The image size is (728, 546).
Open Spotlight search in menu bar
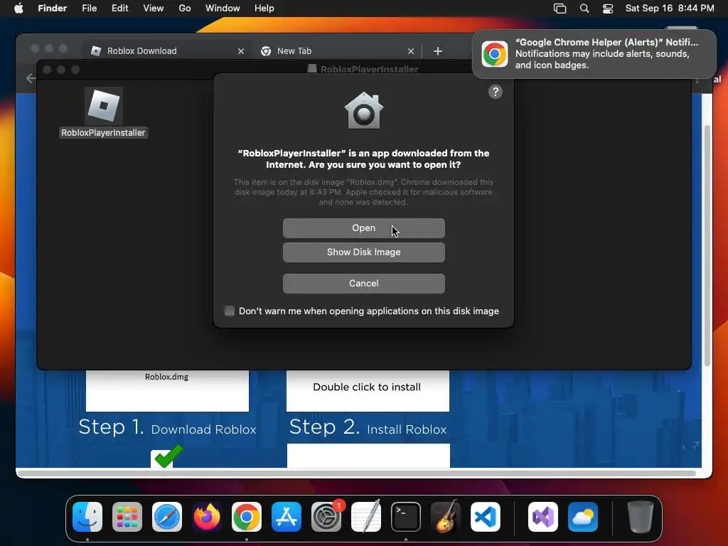[x=584, y=9]
